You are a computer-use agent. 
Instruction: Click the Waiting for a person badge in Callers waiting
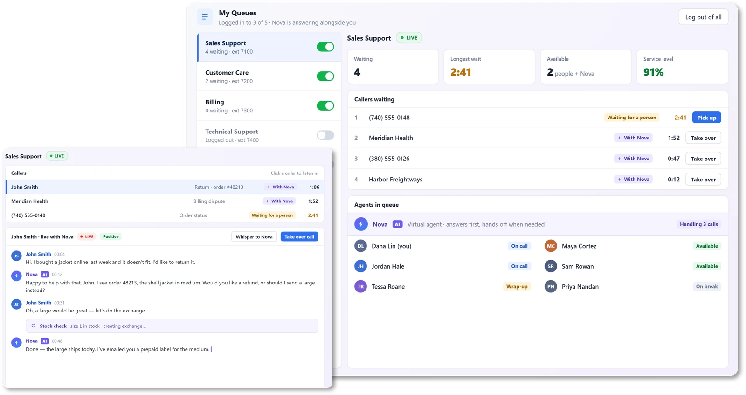click(631, 118)
